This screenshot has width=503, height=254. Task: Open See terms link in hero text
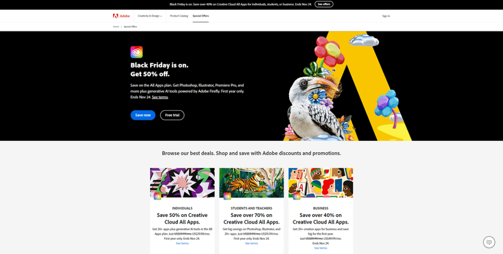tap(160, 97)
